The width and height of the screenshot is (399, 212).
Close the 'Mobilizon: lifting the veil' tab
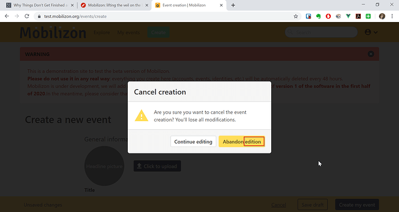tap(146, 5)
